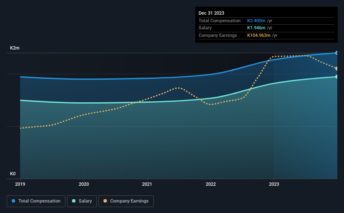The width and height of the screenshot is (344, 213).
Task: Click the Company Earnings tooltip row label
Action: 217,35
